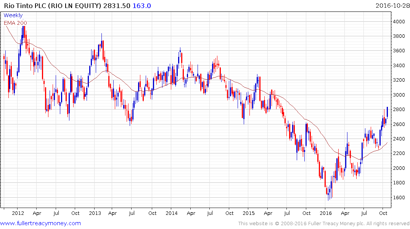Image resolution: width=410 pixels, height=229 pixels.
Task: Click the 2400 price axis label
Action: pos(399,139)
